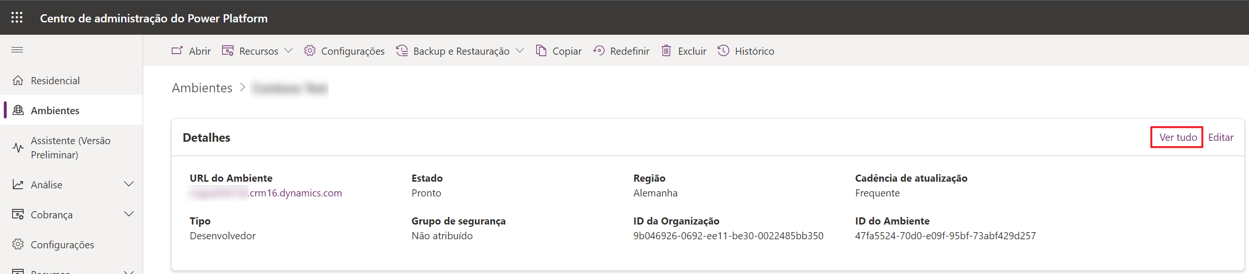This screenshot has width=1249, height=274.
Task: Click the Análise chart icon
Action: (x=18, y=185)
